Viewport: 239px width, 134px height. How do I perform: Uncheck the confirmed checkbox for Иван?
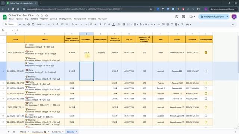tap(206, 52)
